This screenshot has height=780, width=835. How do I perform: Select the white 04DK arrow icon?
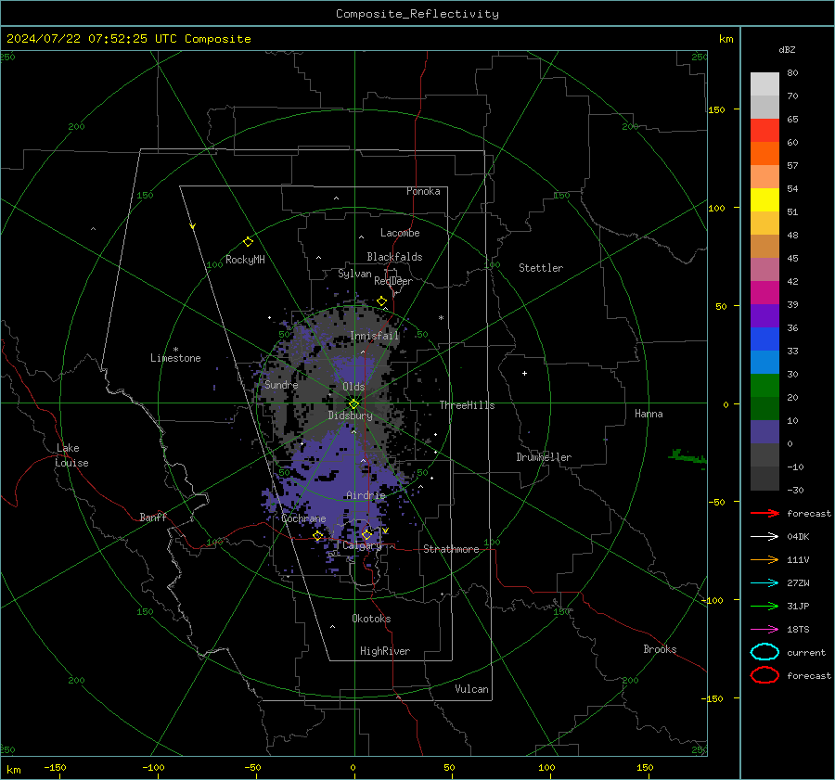[x=764, y=536]
